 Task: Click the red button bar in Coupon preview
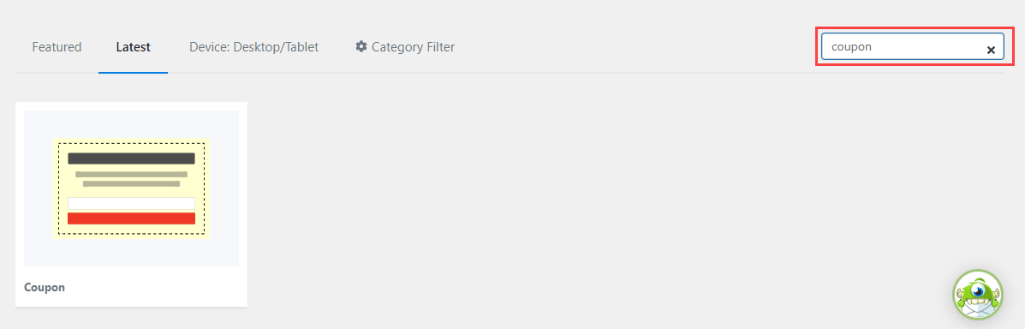[131, 218]
